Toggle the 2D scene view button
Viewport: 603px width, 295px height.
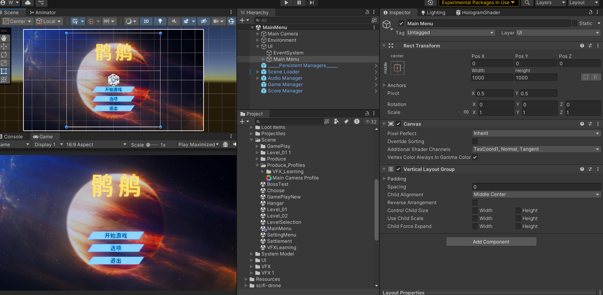[x=146, y=21]
